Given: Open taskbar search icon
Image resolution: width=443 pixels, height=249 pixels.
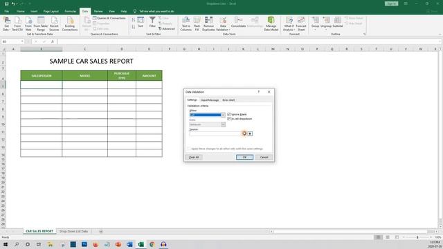Looking at the screenshot, I should point(17,244).
